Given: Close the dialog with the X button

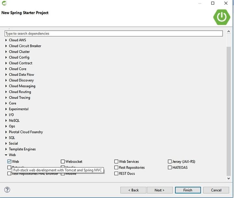Looking at the screenshot, I should 226,3.
